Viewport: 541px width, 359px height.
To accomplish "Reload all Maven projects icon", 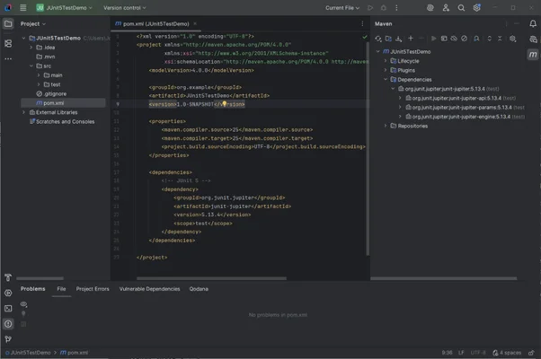I will 378,39.
